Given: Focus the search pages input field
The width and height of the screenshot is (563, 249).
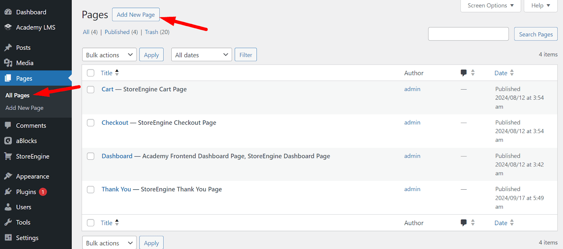Looking at the screenshot, I should point(468,34).
